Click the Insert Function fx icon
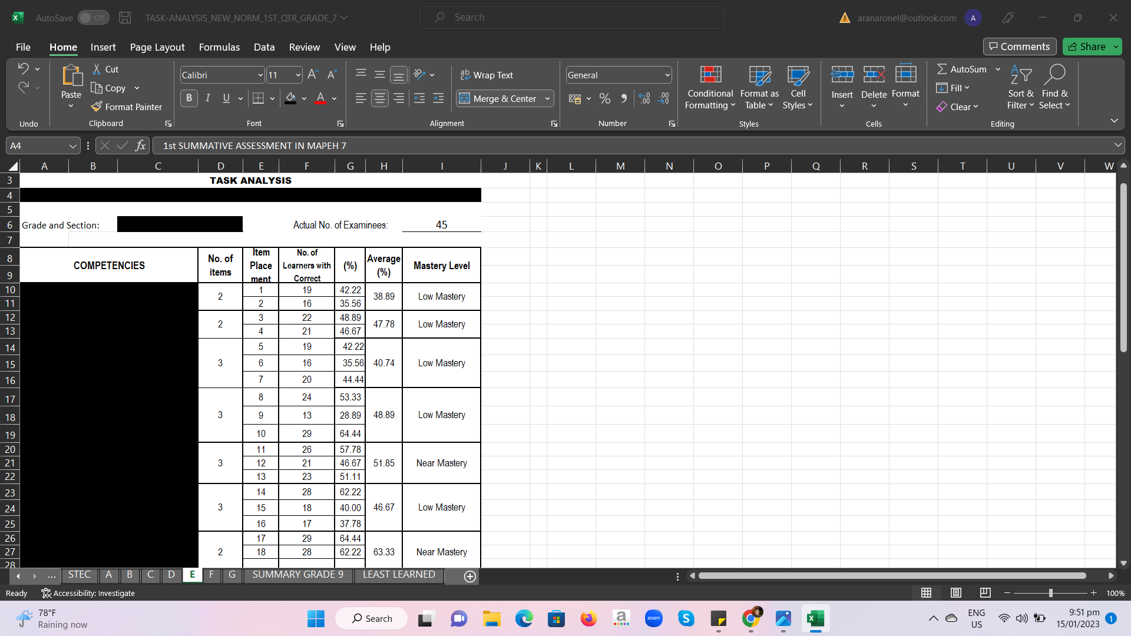Image resolution: width=1131 pixels, height=636 pixels. 140,145
